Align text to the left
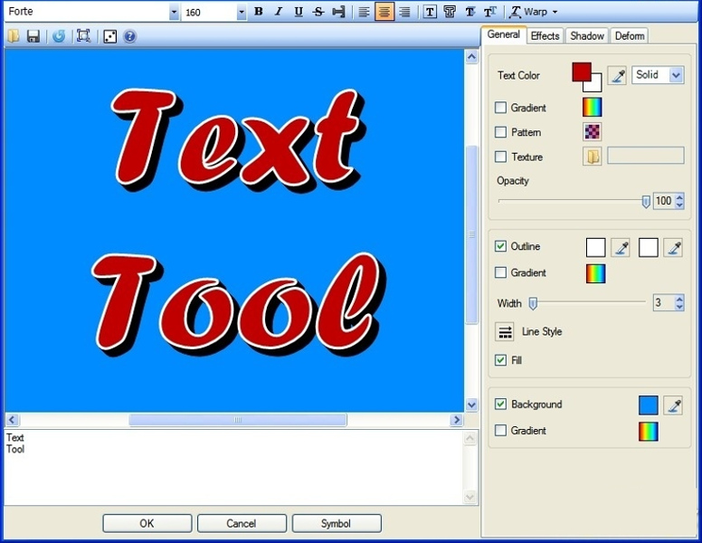Screen dimensions: 702x543 (364, 12)
